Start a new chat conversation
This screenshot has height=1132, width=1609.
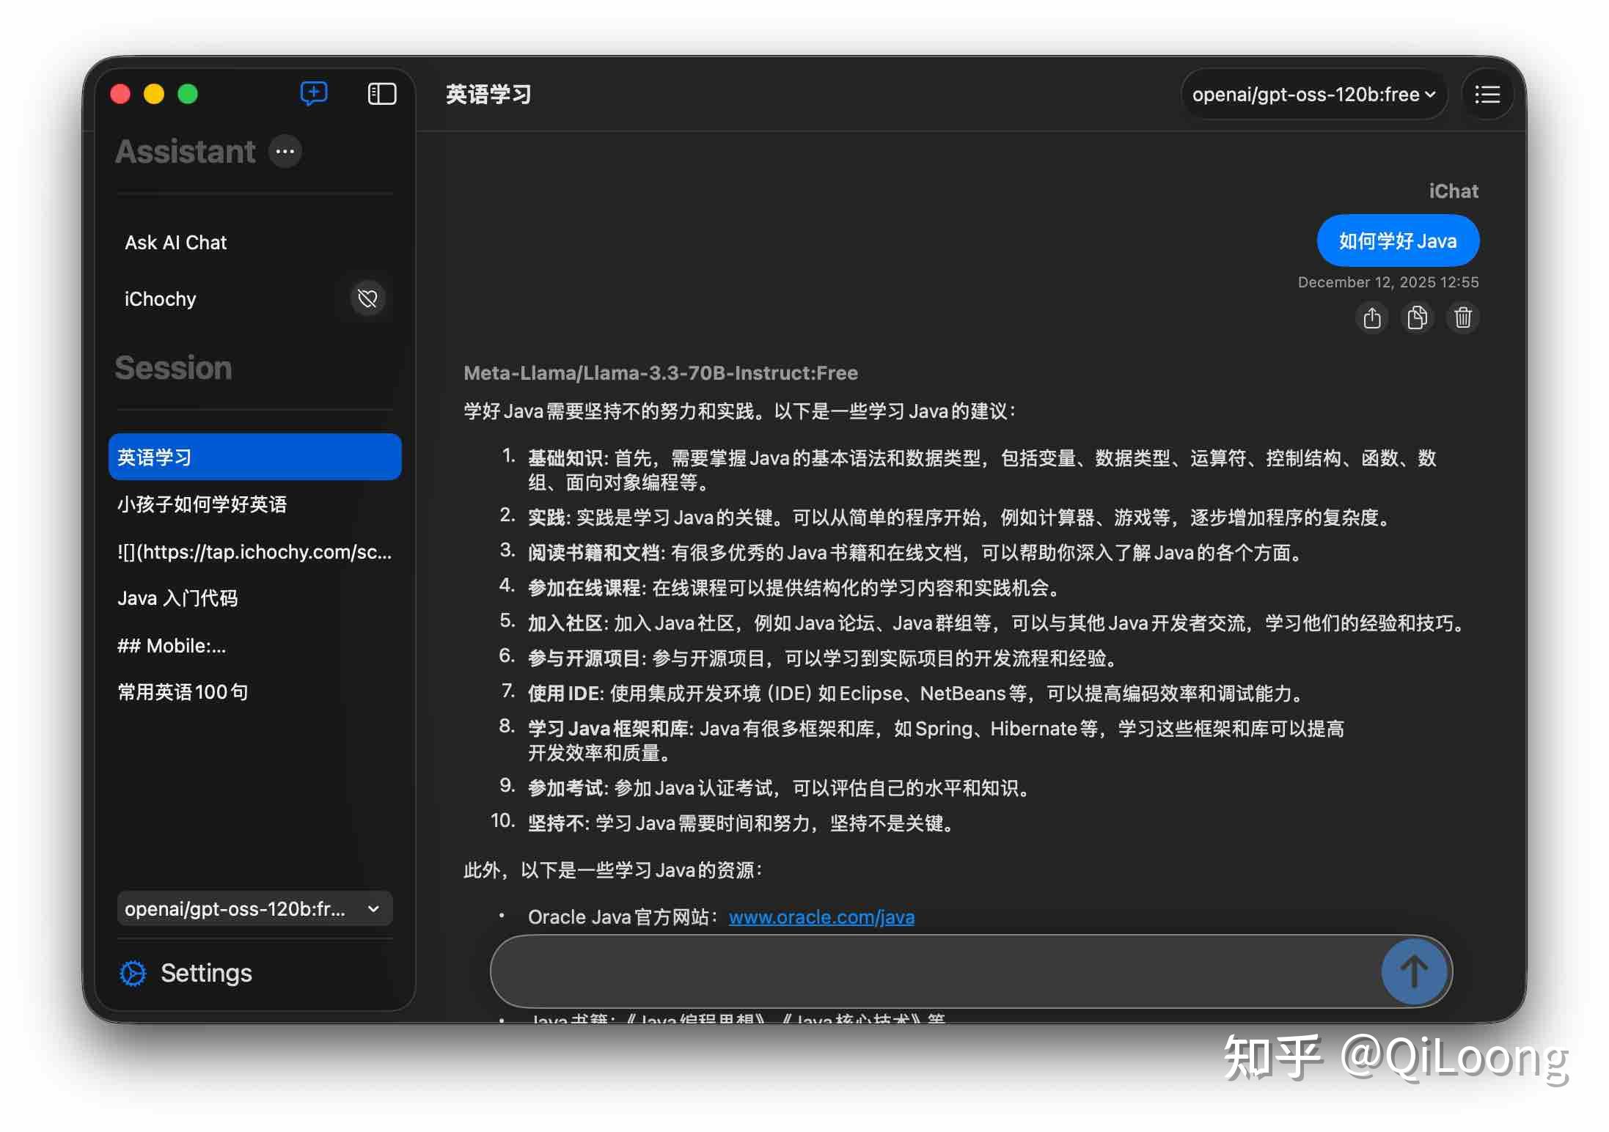[x=313, y=93]
